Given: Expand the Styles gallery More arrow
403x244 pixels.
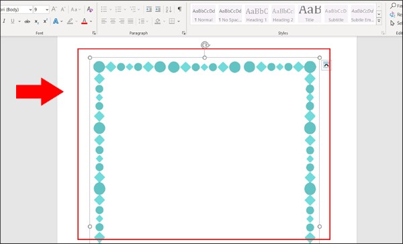Looking at the screenshot, I should (379, 22).
